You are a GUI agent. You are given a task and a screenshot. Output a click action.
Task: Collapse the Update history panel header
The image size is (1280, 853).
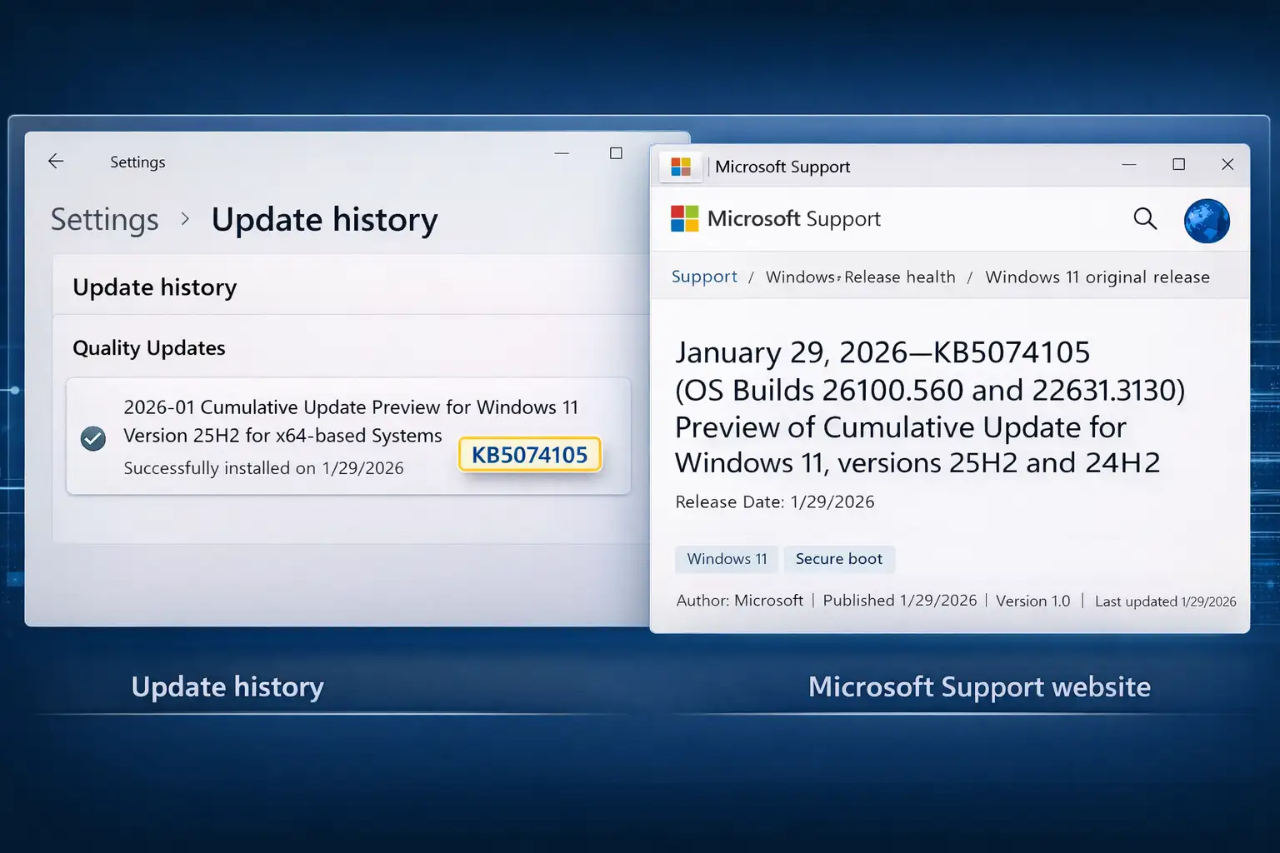coord(155,287)
